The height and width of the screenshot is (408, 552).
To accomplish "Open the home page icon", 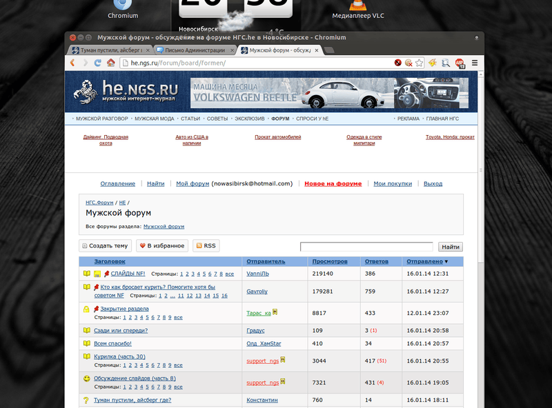I will pos(111,63).
